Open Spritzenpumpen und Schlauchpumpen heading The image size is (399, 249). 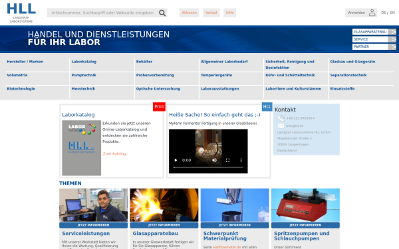point(302,236)
